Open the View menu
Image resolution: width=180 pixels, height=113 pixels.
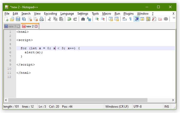pos(37,14)
